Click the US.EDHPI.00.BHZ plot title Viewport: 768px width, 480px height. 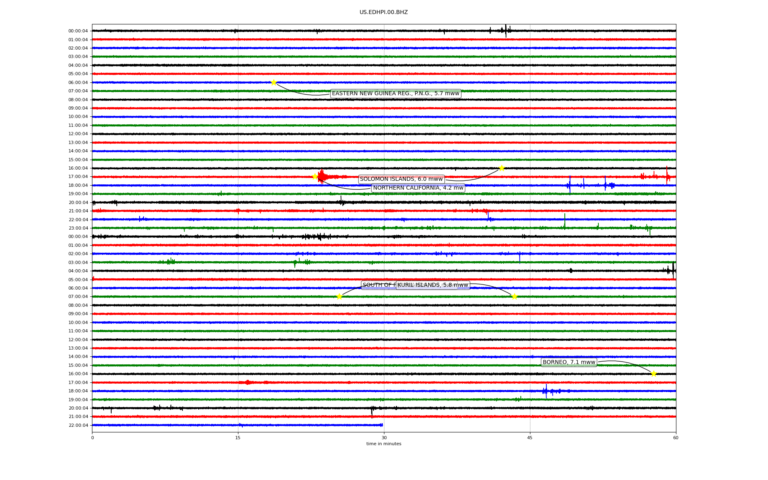[384, 12]
